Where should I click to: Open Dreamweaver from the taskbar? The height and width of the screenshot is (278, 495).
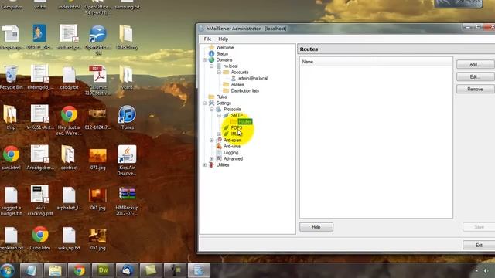pos(103,270)
